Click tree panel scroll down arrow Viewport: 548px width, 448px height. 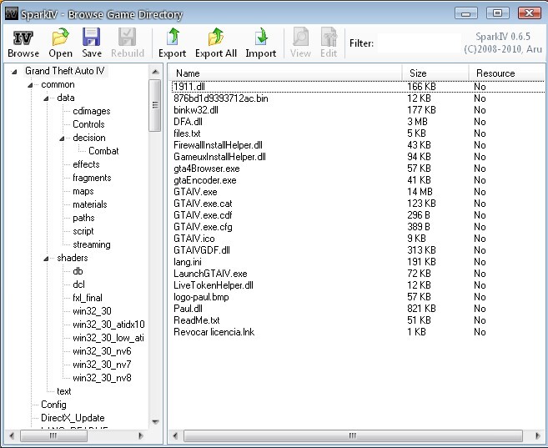click(155, 422)
